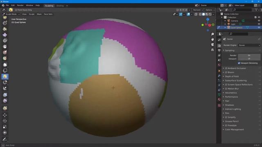Open the Material properties tab
This screenshot has width=262, height=147.
[219, 100]
